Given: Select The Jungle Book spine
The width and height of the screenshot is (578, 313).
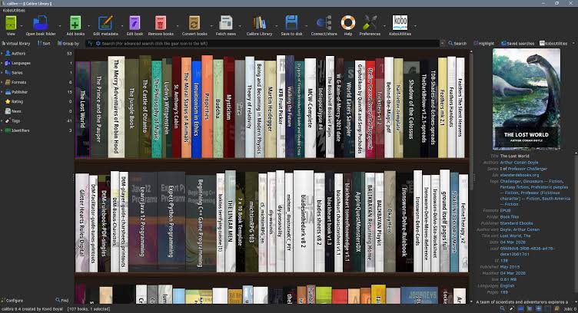Looking at the screenshot, I should coord(131,108).
